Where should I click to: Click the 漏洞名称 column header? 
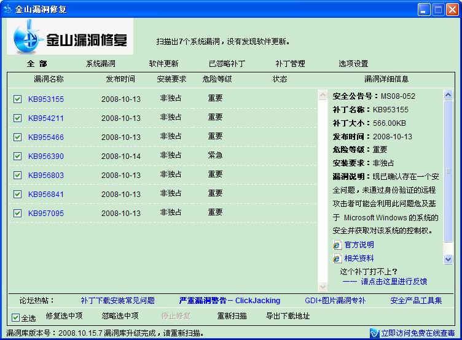(49, 79)
